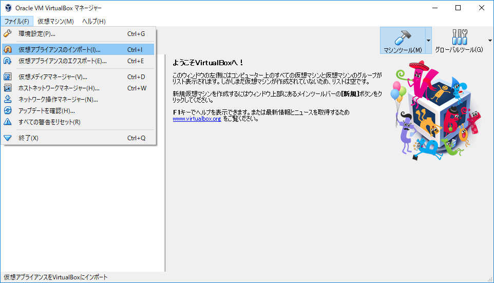Screen dimensions: 494x283
Task: Select 仮想アプライアンスのインポート(I)...
Action: pos(78,49)
